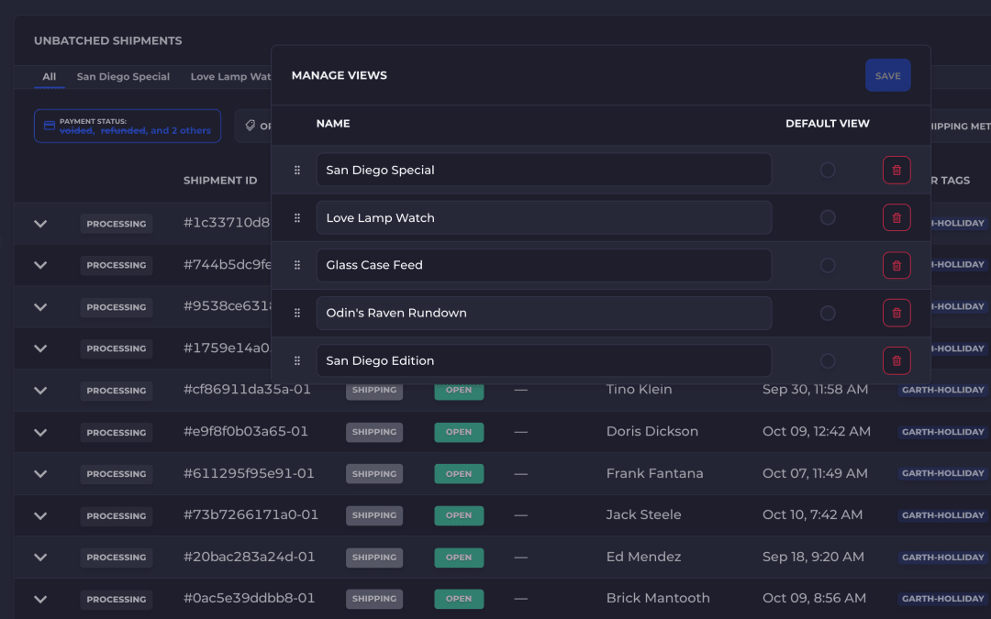Grab the drag handle for Odin's Raven Rundown
991x619 pixels.
point(297,313)
